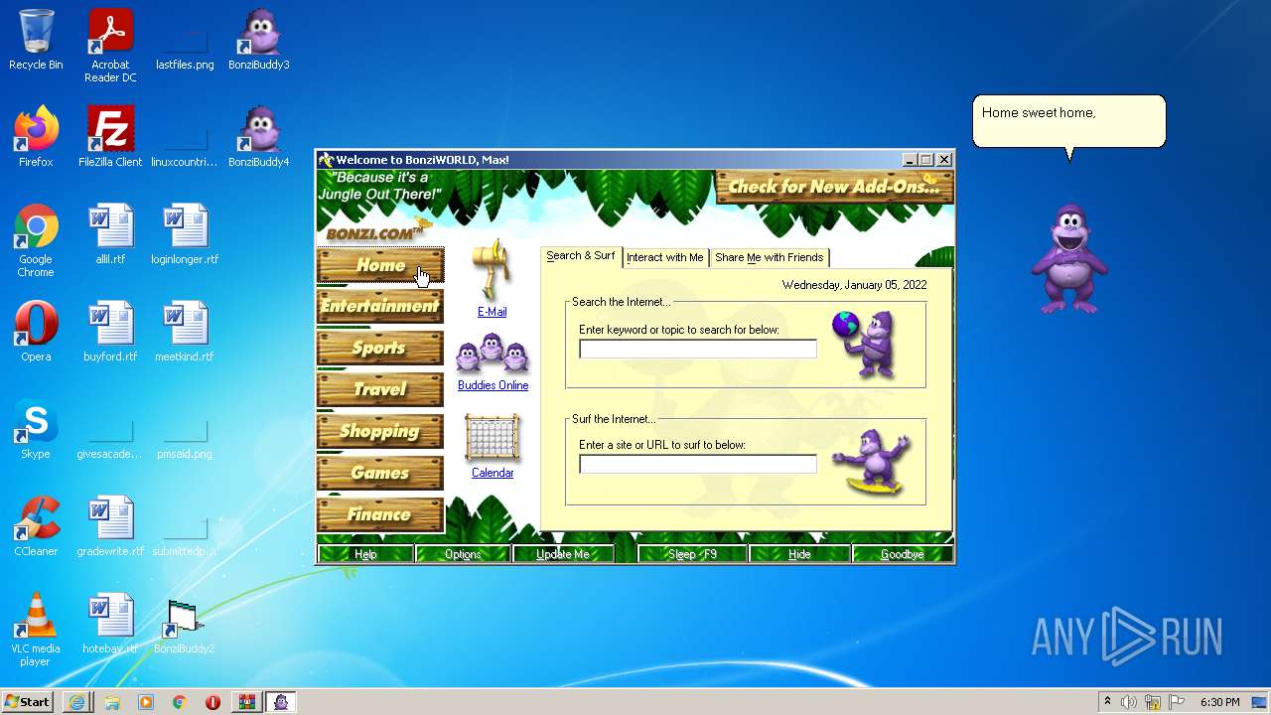Click the Help button

point(365,554)
